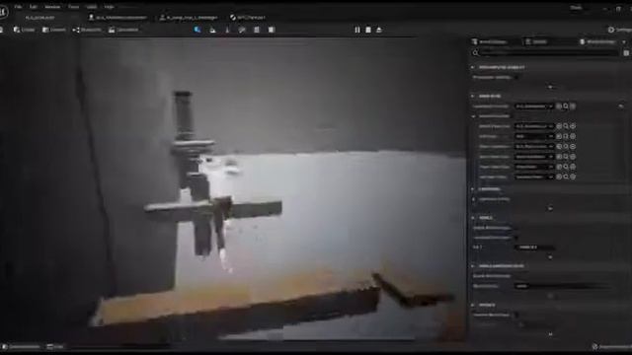Open the Edit menu
Screen dimensions: 632x355
(34, 7)
